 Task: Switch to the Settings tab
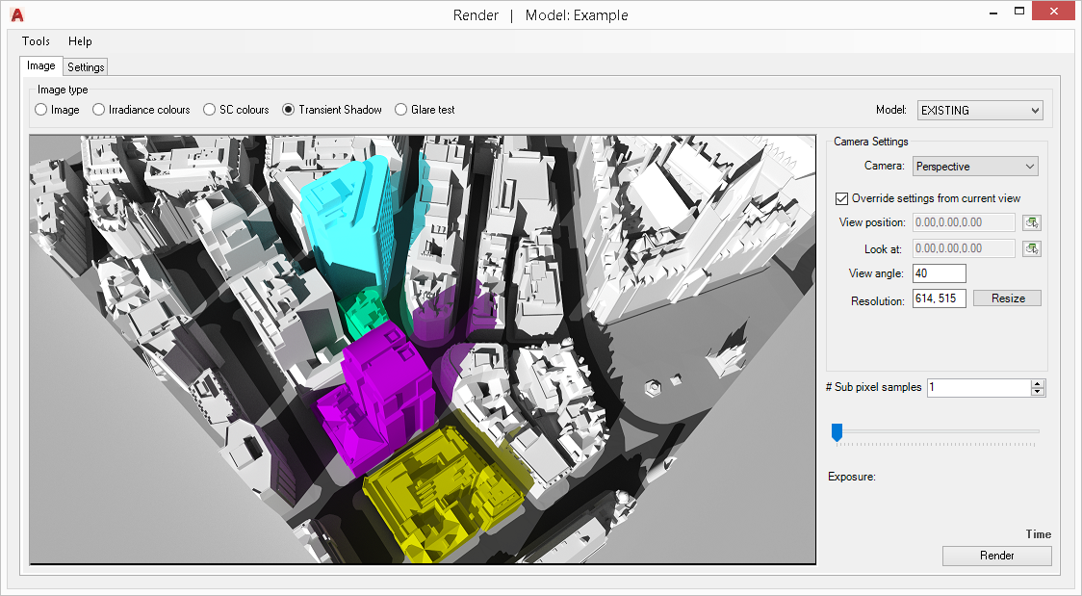coord(86,67)
